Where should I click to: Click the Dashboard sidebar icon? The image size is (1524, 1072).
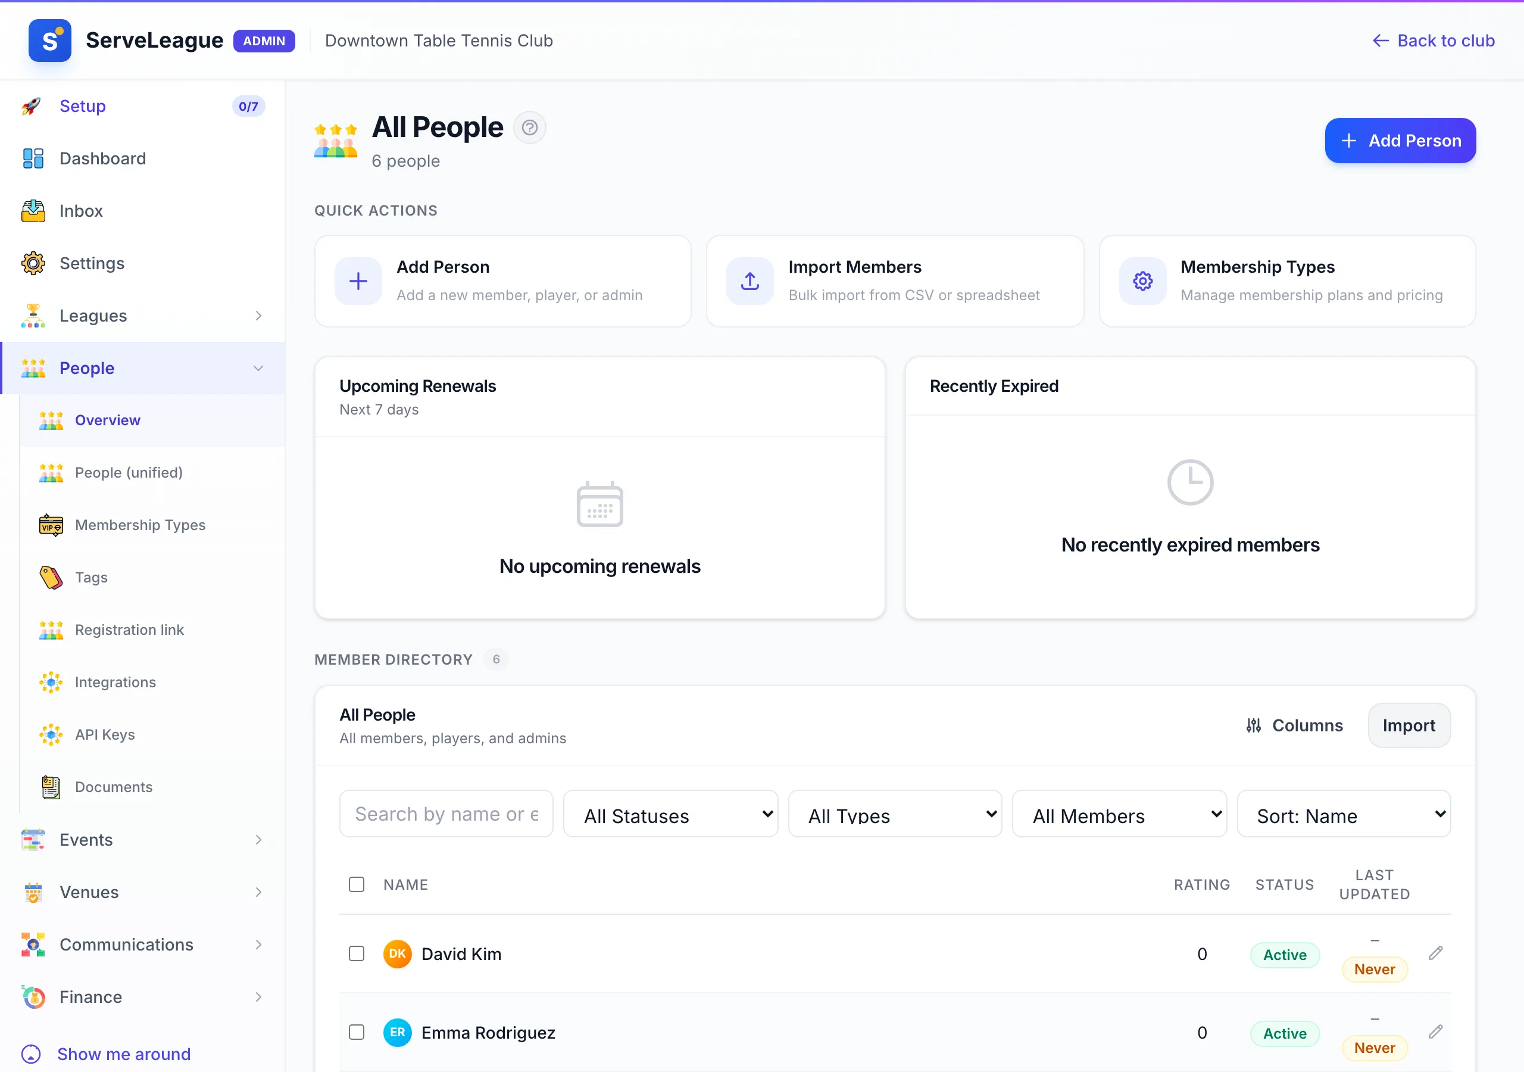coord(33,159)
